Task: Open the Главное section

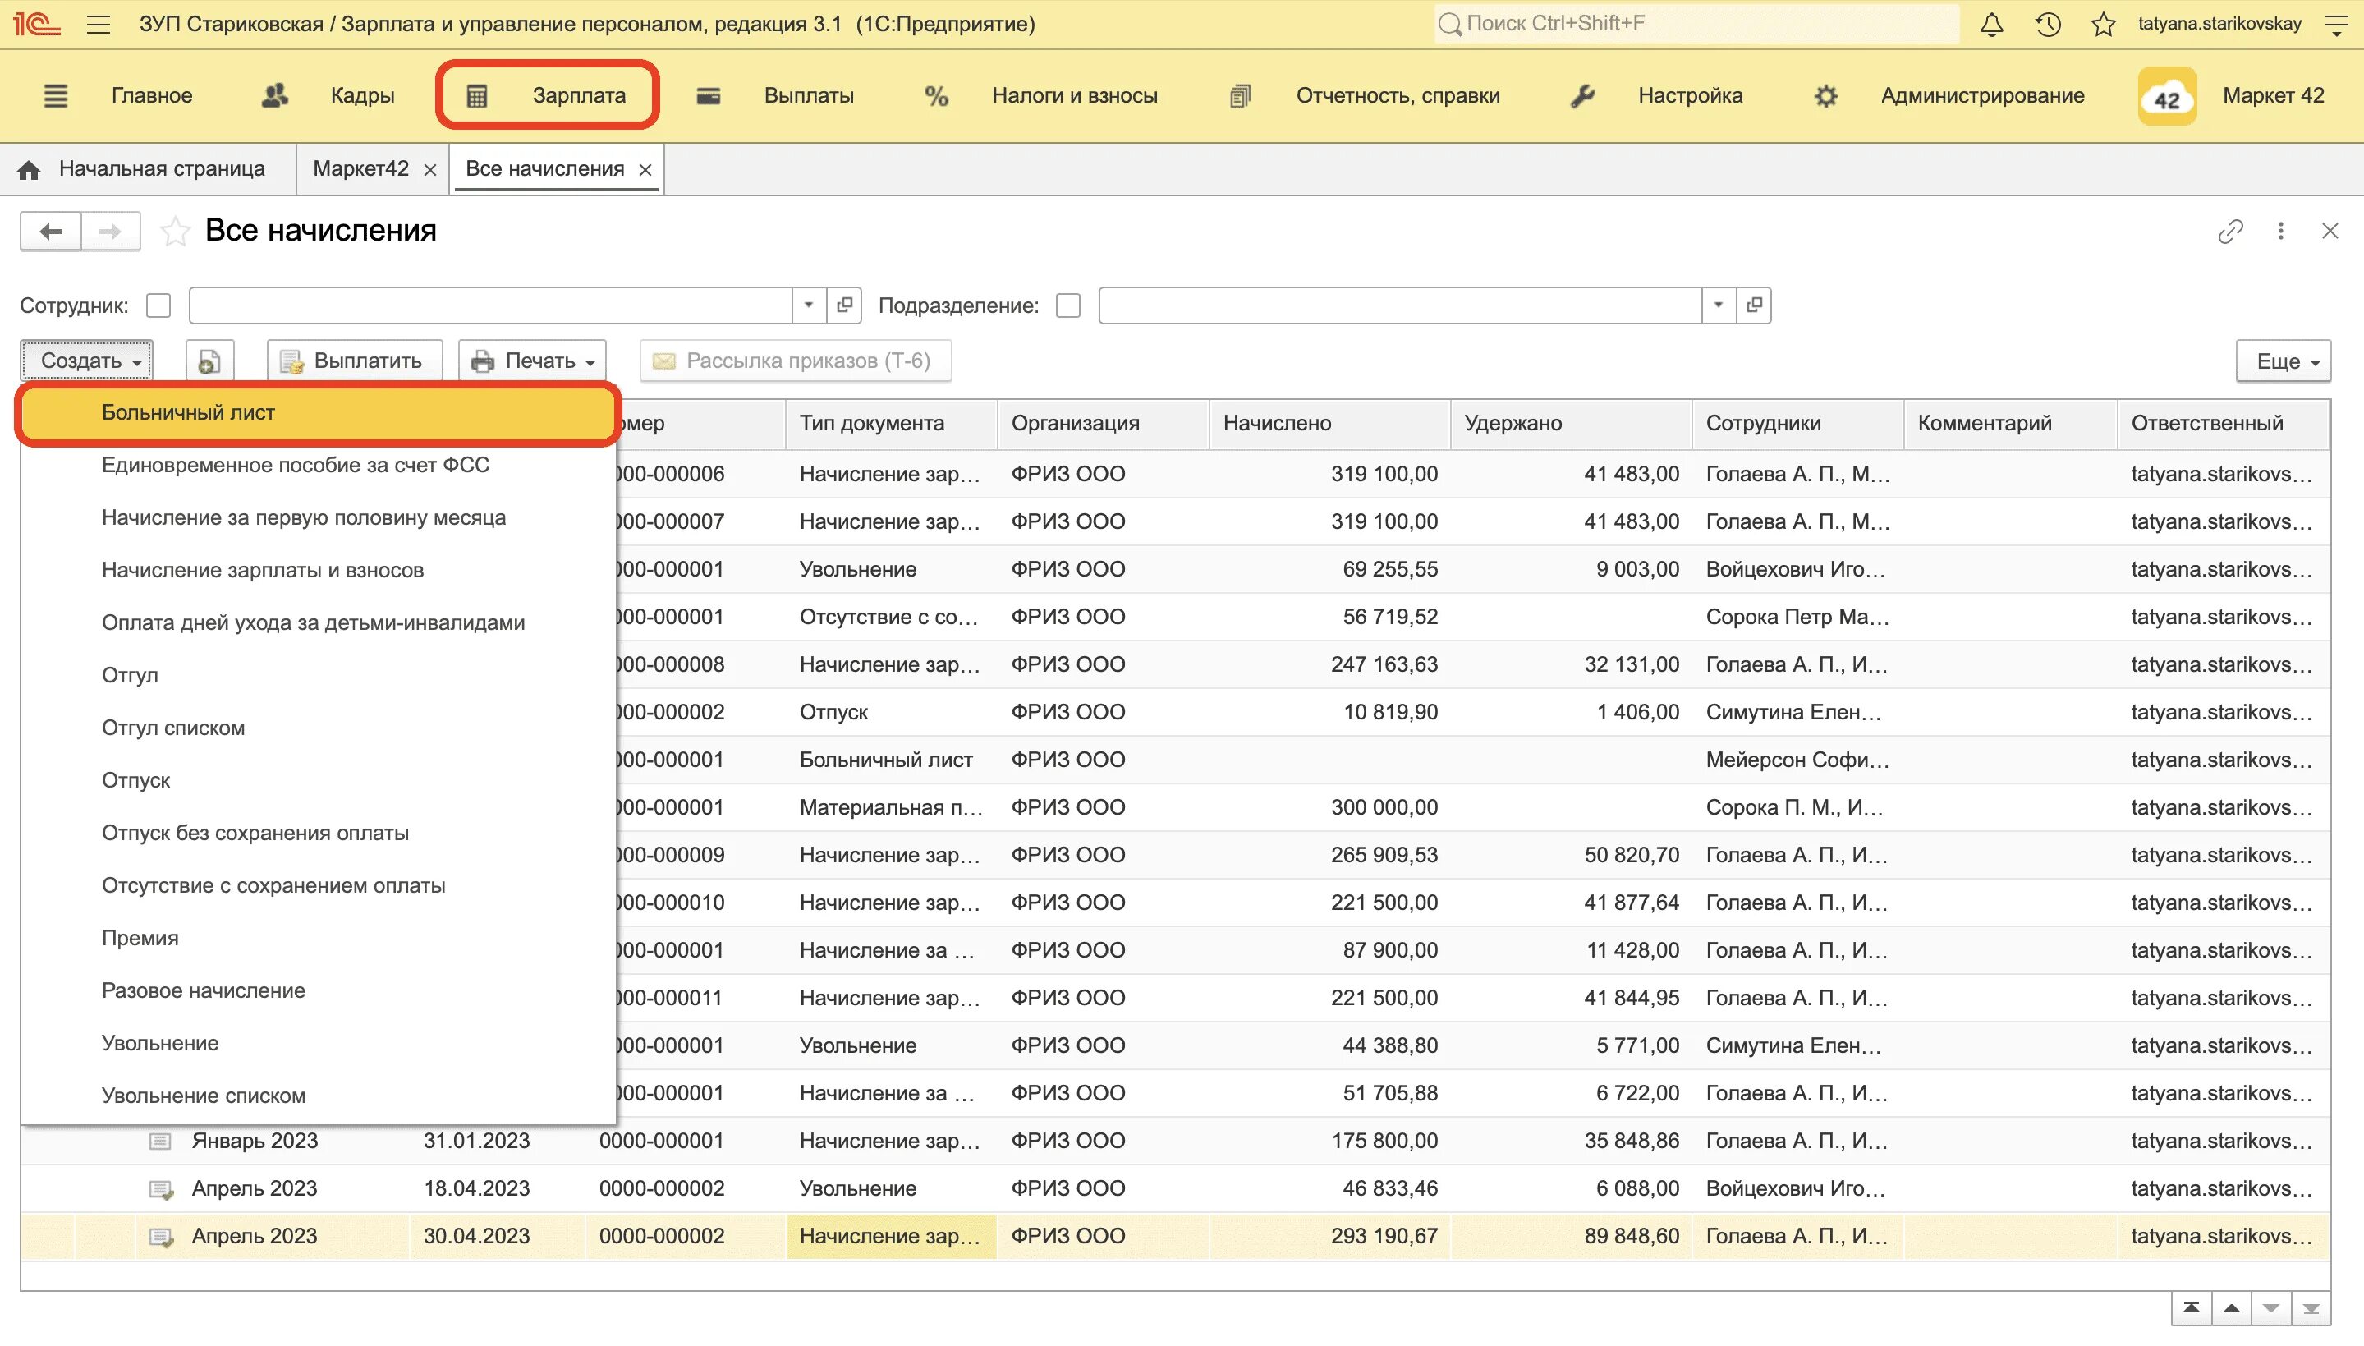Action: coord(152,96)
